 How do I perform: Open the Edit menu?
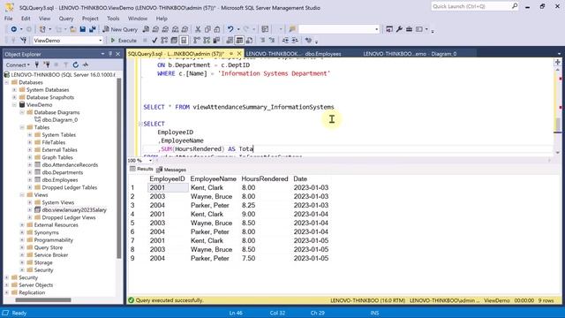26,18
